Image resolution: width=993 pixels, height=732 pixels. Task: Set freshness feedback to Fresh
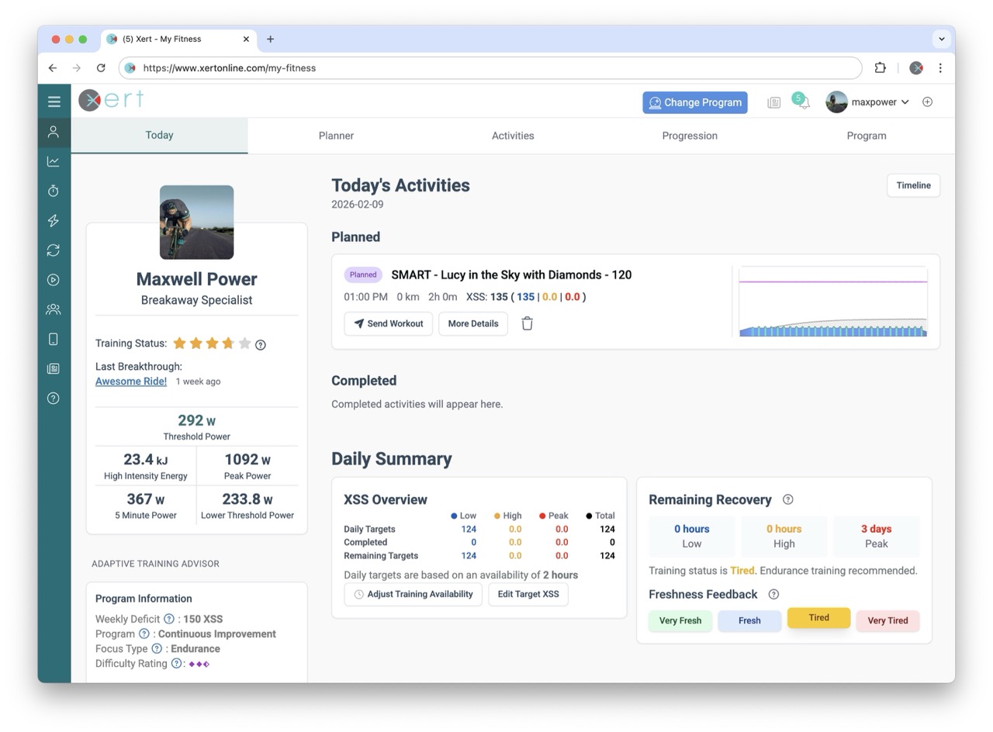pyautogui.click(x=749, y=620)
